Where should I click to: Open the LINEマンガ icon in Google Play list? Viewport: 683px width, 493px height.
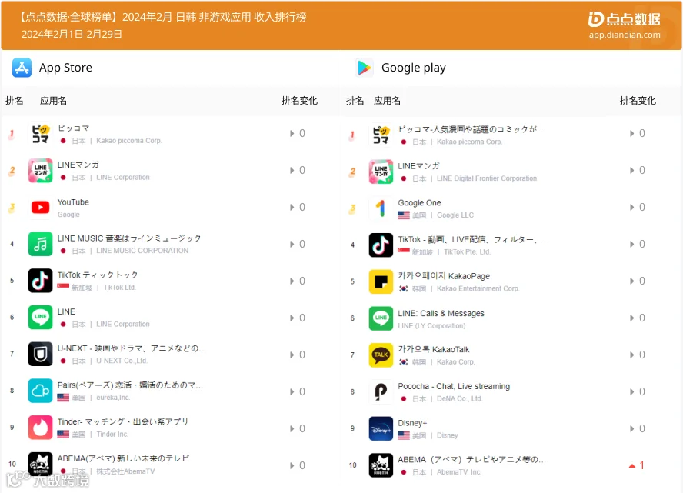381,172
